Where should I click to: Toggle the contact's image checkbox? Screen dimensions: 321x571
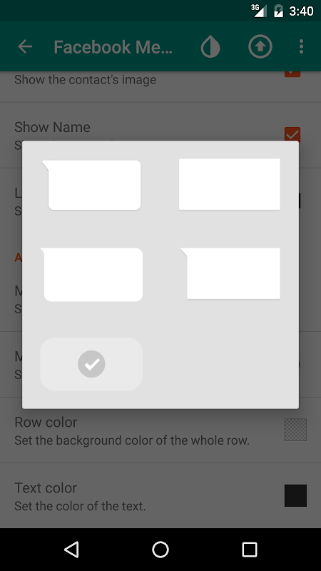point(292,74)
